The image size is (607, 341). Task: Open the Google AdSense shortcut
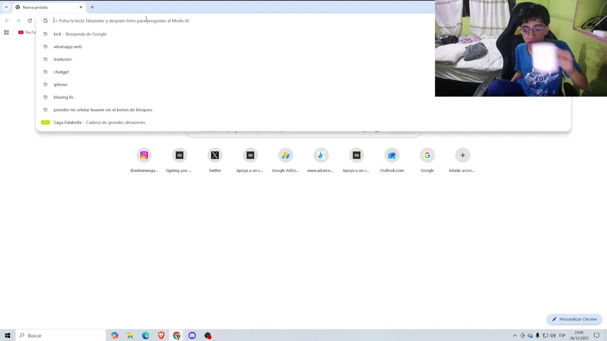point(285,161)
